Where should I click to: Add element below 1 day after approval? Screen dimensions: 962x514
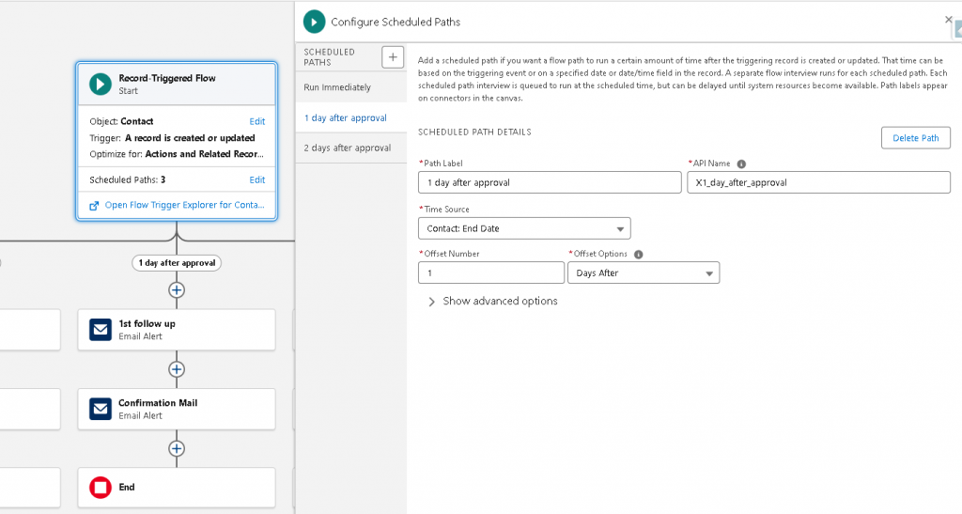coord(177,290)
